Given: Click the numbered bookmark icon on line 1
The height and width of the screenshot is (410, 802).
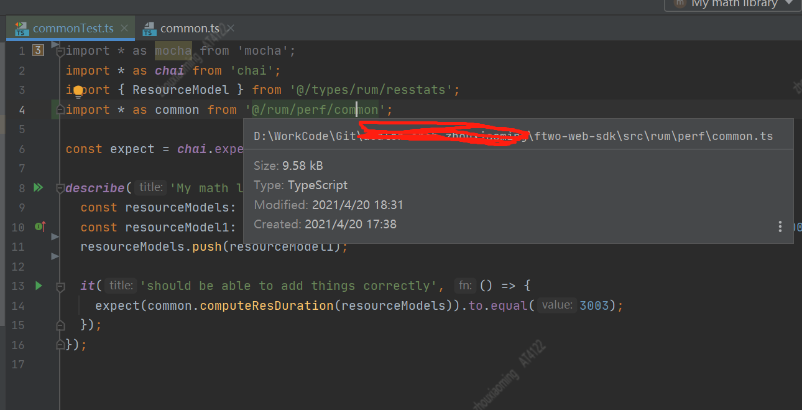Looking at the screenshot, I should [39, 50].
